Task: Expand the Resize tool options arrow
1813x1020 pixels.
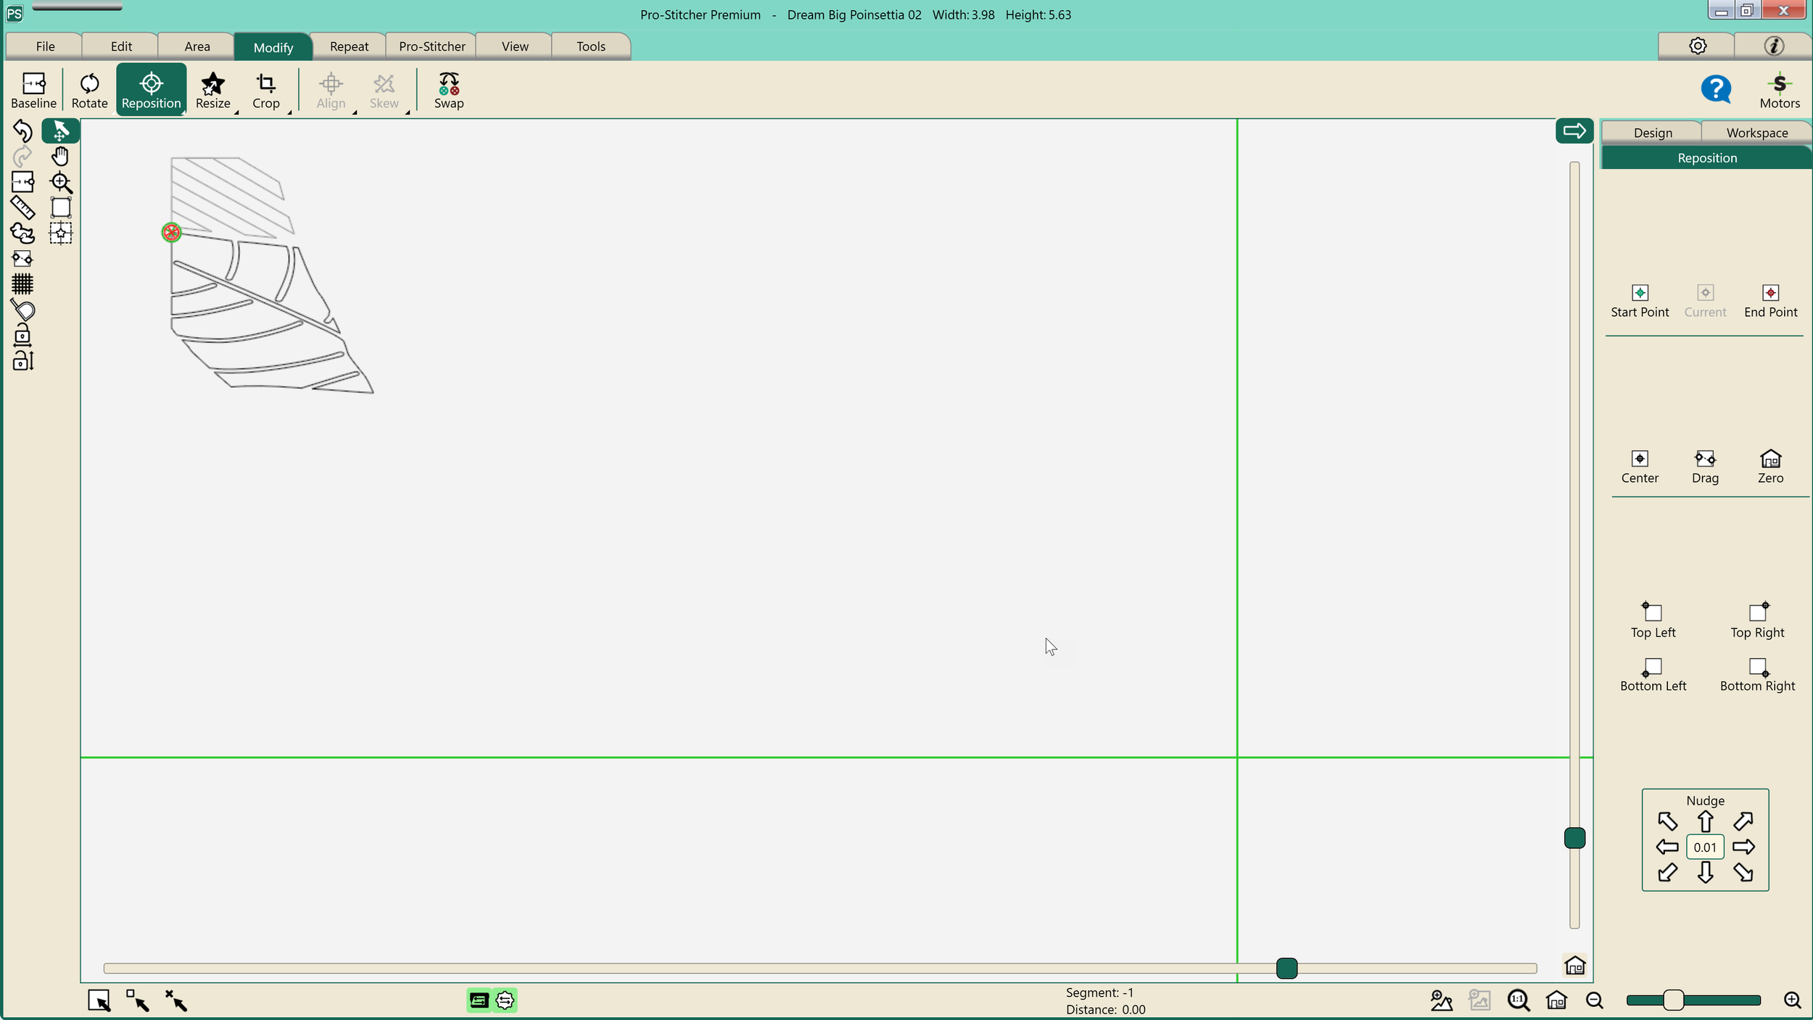Action: click(236, 112)
